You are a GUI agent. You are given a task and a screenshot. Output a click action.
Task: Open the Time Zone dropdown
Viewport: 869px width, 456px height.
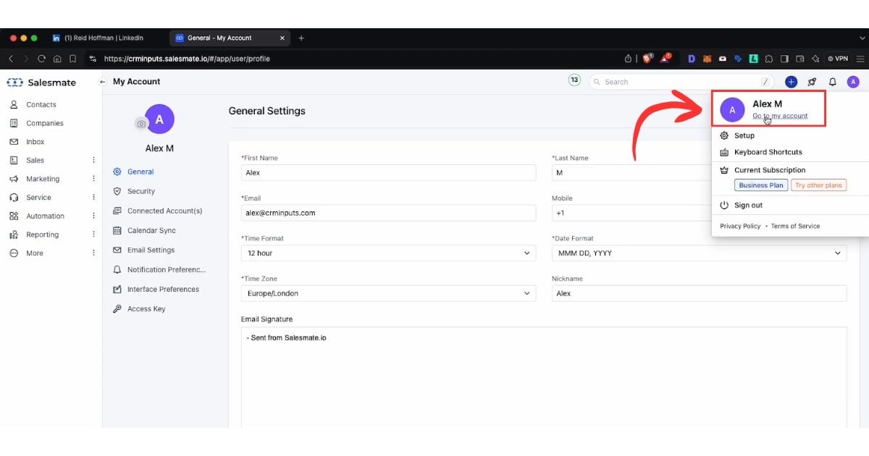(388, 293)
